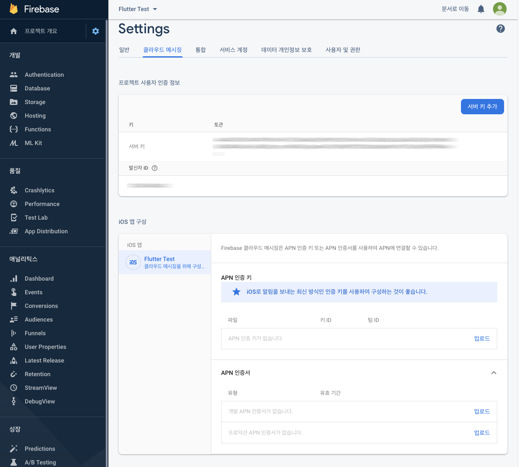The height and width of the screenshot is (467, 519).
Task: Click the Latest Release icon
Action: click(x=14, y=360)
